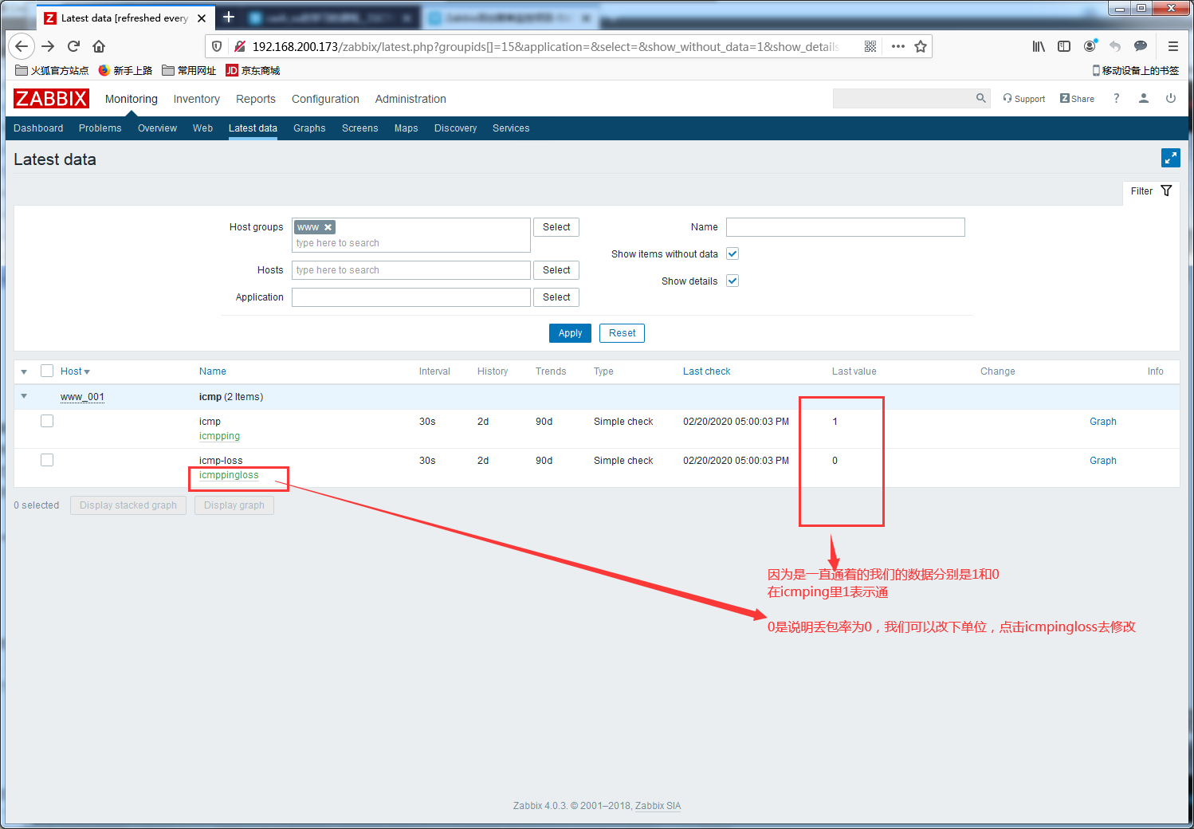This screenshot has width=1194, height=829.
Task: Open the QR code icon in address bar
Action: (870, 46)
